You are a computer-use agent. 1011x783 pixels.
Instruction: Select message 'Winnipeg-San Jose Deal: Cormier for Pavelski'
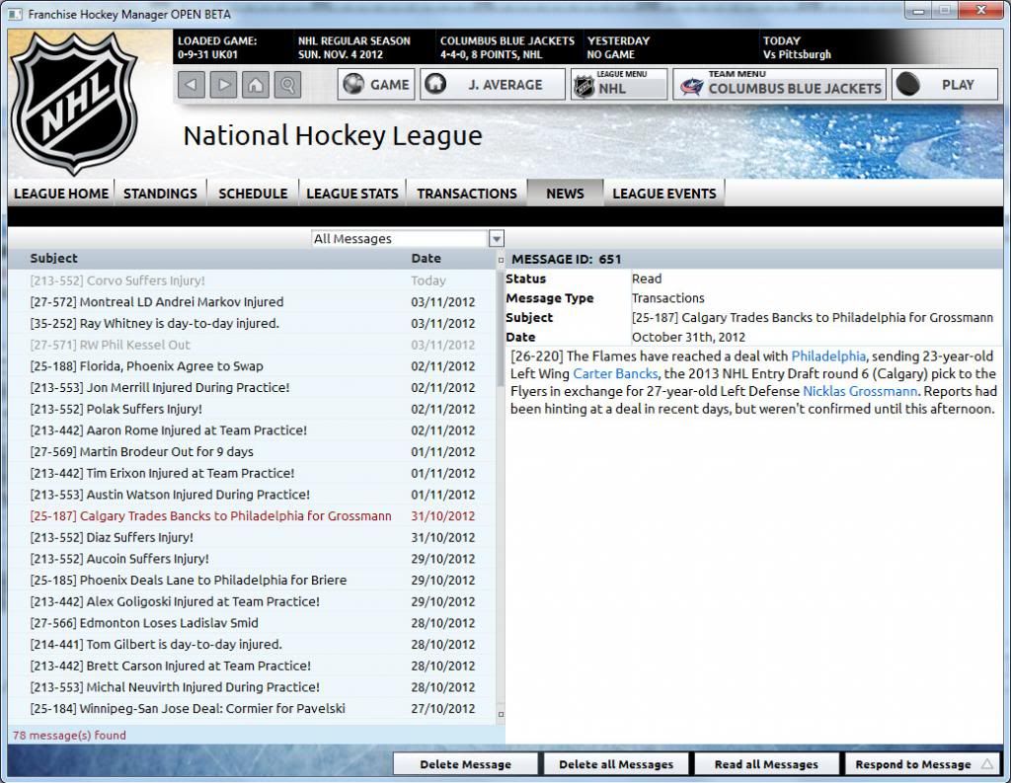(x=252, y=708)
